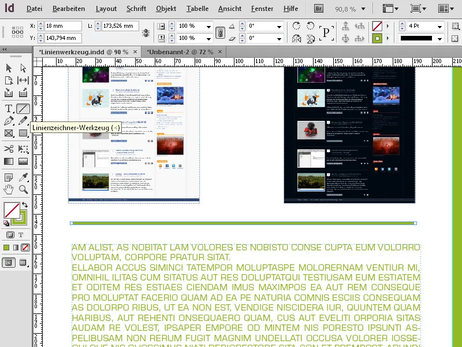This screenshot has height=347, width=462.
Task: Open the Bearbeiten menu
Action: 69,9
